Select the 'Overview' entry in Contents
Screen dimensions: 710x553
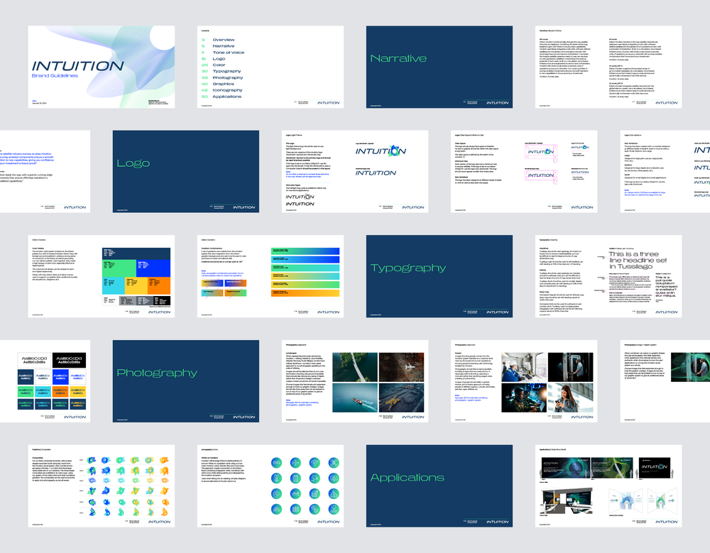click(224, 40)
